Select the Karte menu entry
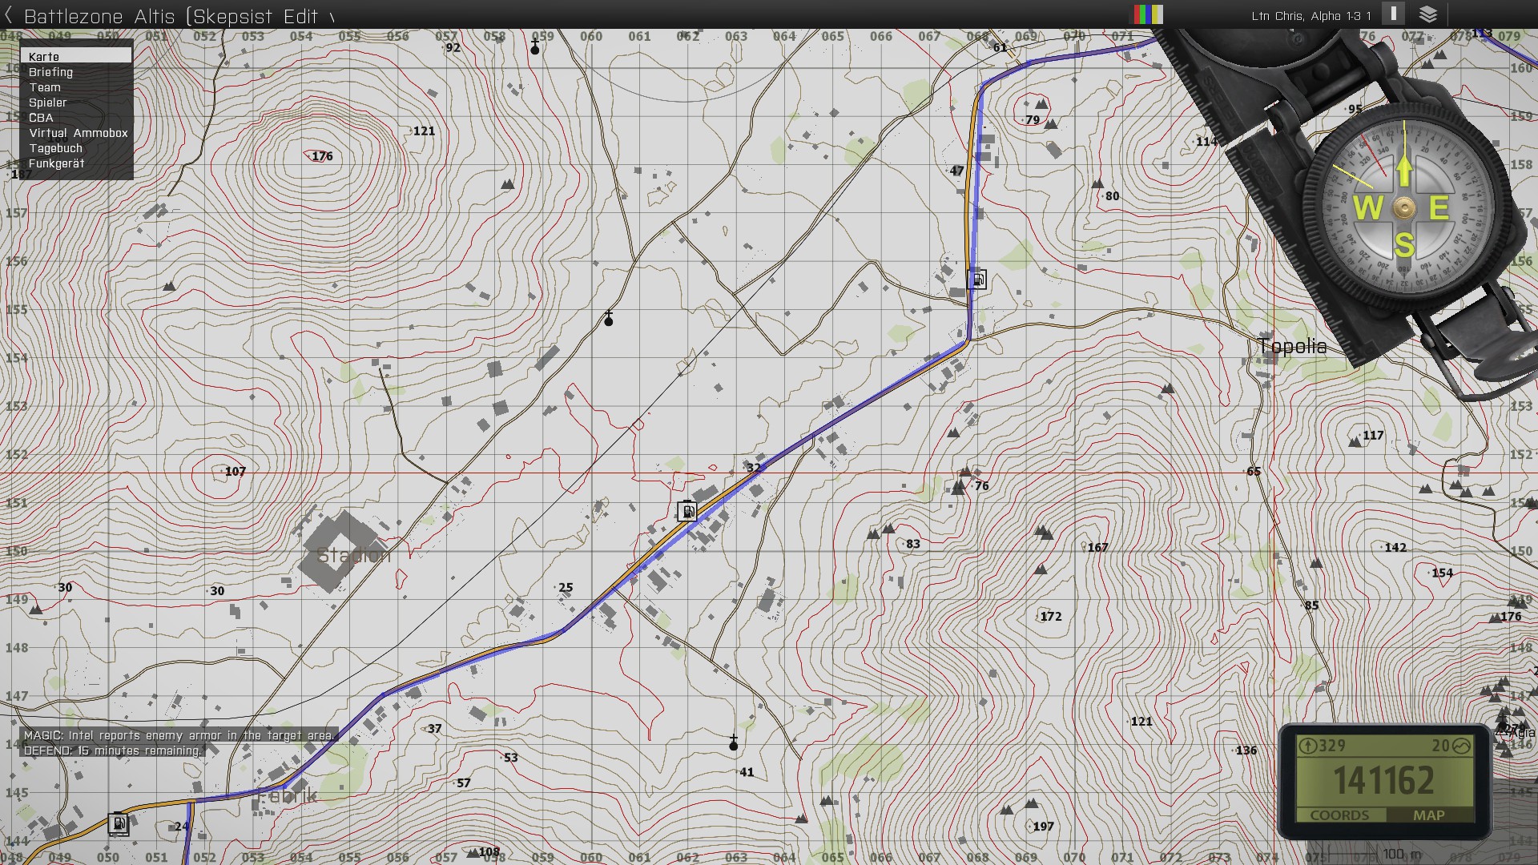 [76, 56]
